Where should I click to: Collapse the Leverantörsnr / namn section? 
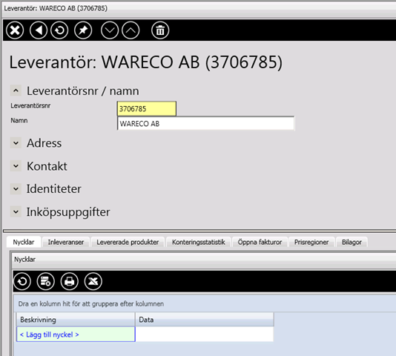click(16, 90)
